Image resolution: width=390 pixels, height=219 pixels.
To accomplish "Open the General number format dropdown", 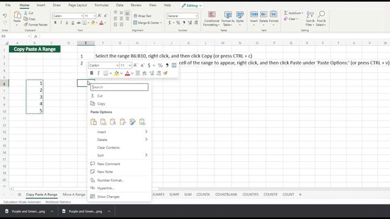I will coord(196,16).
